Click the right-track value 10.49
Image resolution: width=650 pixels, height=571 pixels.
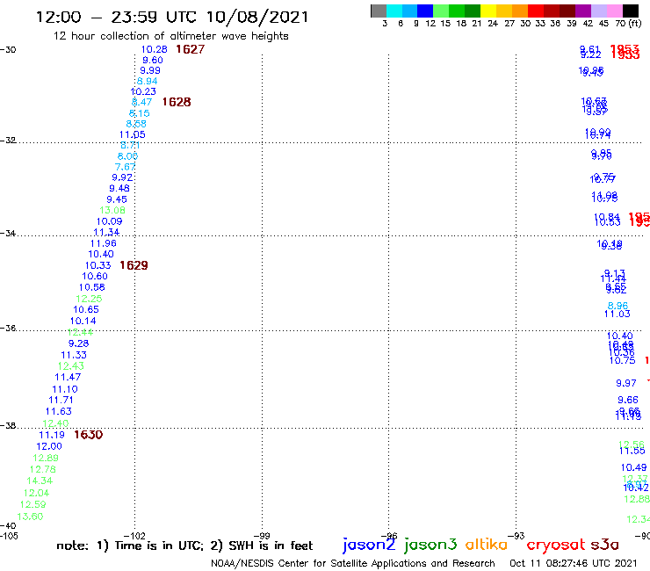[633, 467]
